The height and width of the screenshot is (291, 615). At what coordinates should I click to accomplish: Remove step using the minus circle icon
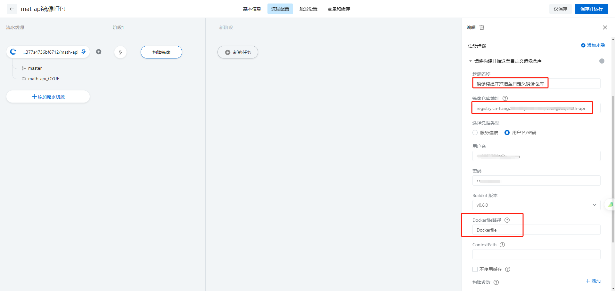[x=602, y=61]
